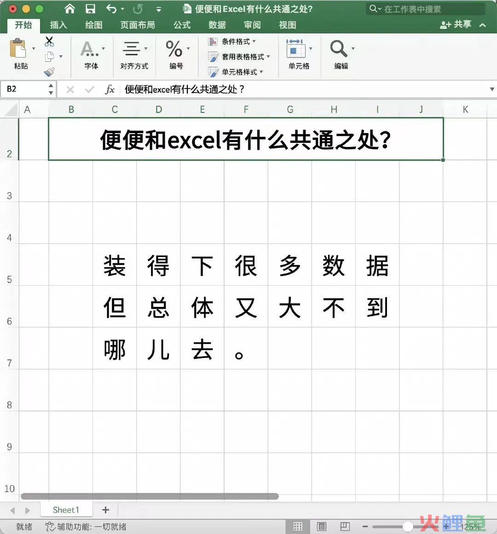Open the 单元格 cells group
Viewport: 497px width, 534px height.
pos(299,54)
